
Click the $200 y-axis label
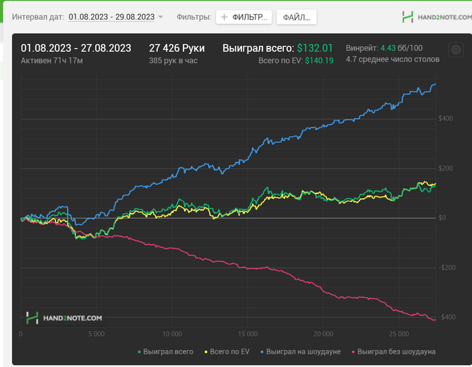pyautogui.click(x=446, y=168)
